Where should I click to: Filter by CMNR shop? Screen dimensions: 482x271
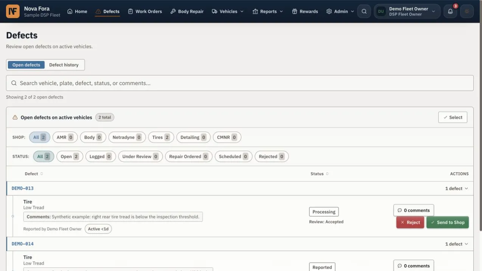(x=227, y=137)
